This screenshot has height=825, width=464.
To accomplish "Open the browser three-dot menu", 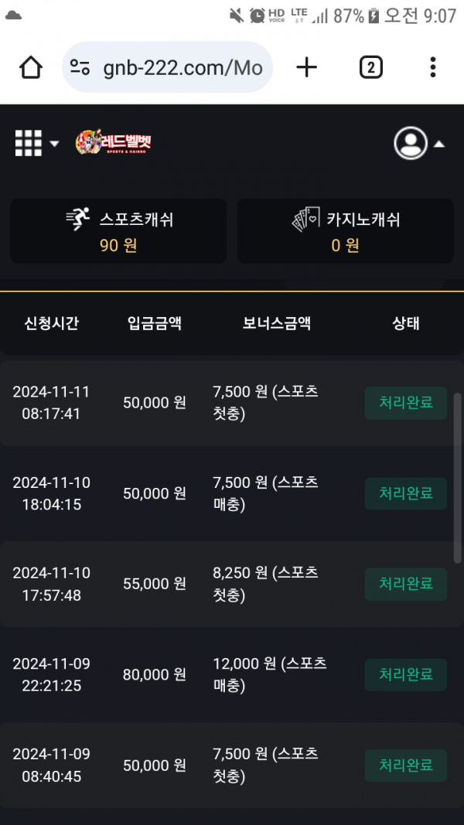I will [433, 68].
